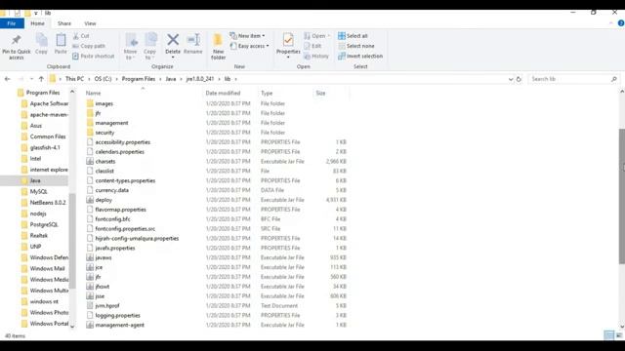Click the Cut scissors icon
This screenshot has width=625, height=351.
point(76,36)
